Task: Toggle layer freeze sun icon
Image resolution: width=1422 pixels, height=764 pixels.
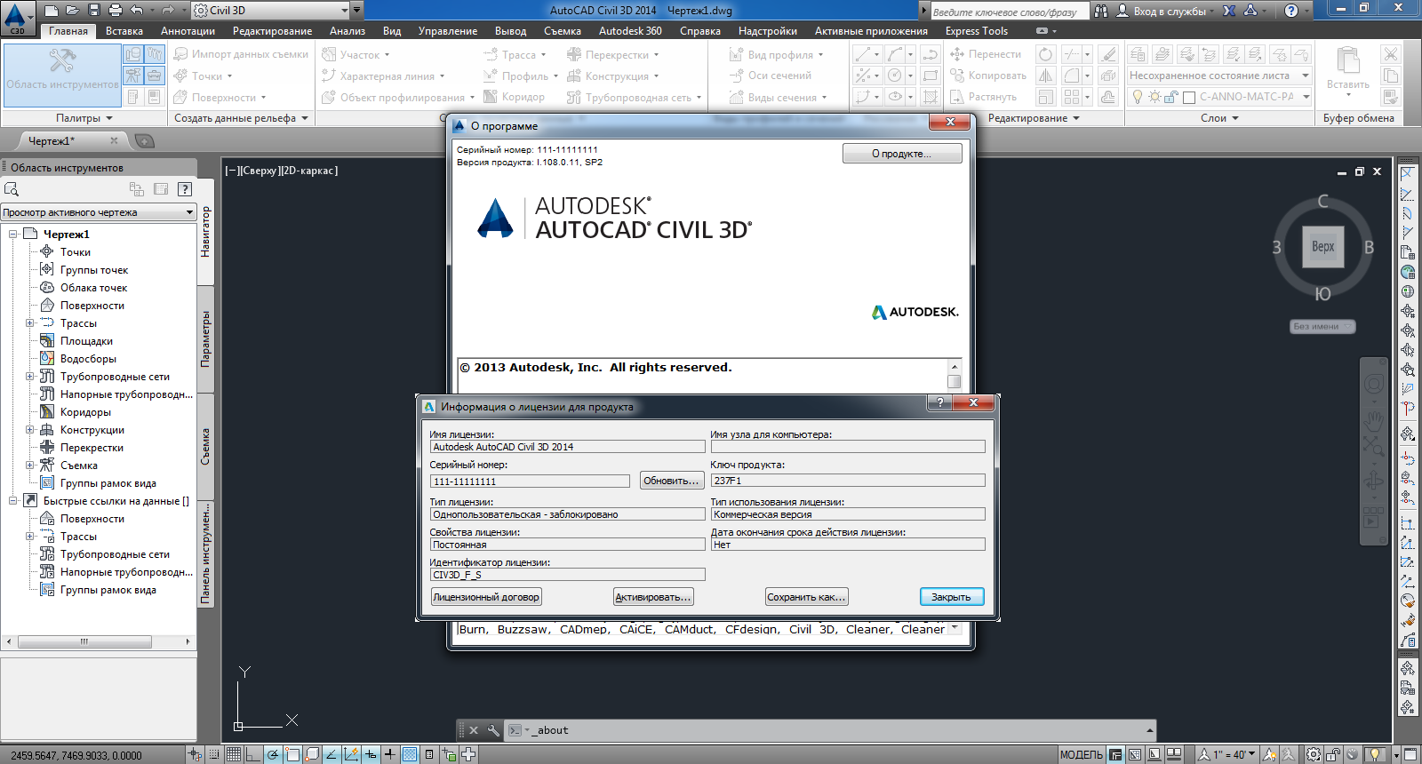Action: coord(1154,97)
